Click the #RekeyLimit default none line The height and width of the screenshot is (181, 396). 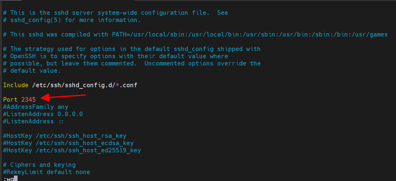[x=47, y=172]
